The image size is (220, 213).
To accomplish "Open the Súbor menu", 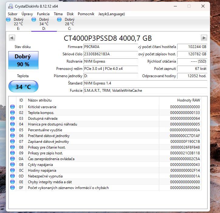I will (x=13, y=14).
